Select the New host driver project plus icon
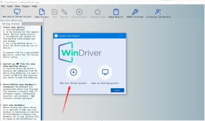This screenshot has height=121, width=205. [x=73, y=72]
